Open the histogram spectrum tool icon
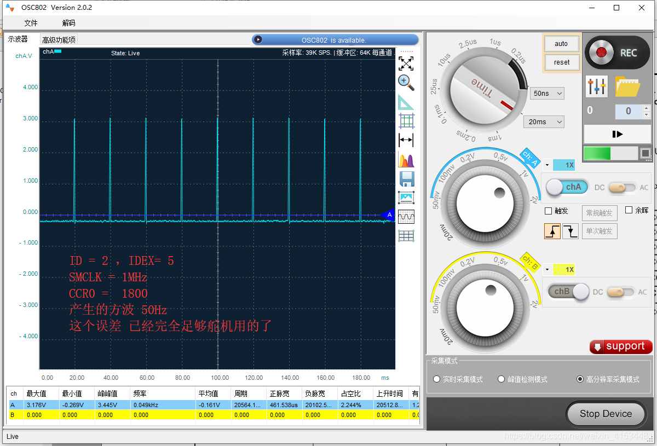The image size is (657, 446). [406, 160]
